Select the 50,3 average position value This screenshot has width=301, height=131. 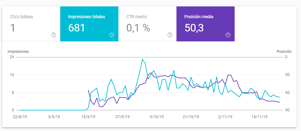pos(194,28)
